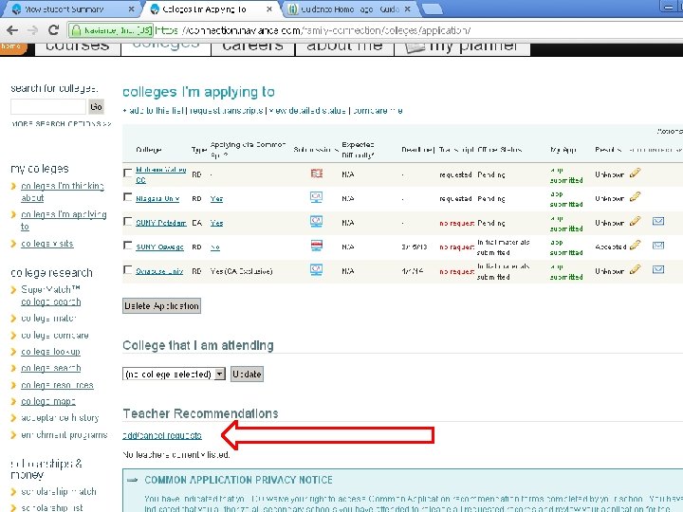
Task: Expand the Common Application Privacy Notice arrow
Action: coord(132,480)
